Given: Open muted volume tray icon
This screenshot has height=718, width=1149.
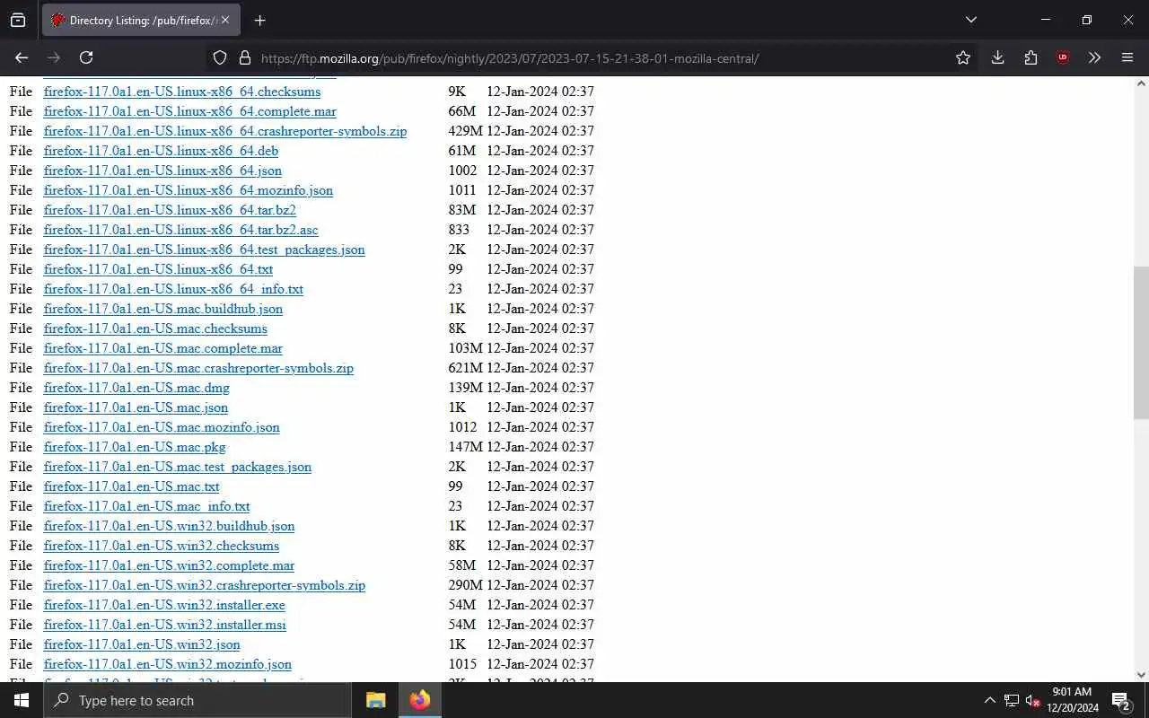Looking at the screenshot, I should pyautogui.click(x=1033, y=700).
